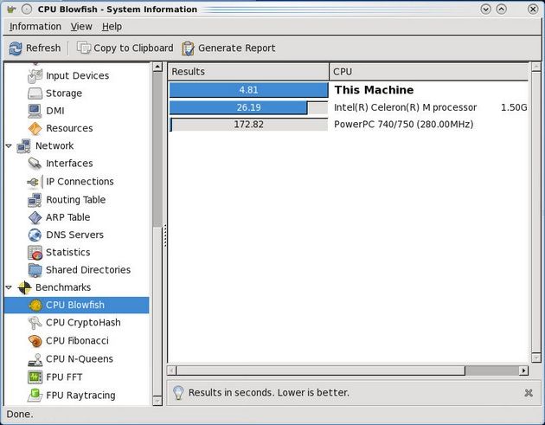Collapse the Benchmarks tree section
Screen dimensions: 545x425
pyautogui.click(x=9, y=287)
